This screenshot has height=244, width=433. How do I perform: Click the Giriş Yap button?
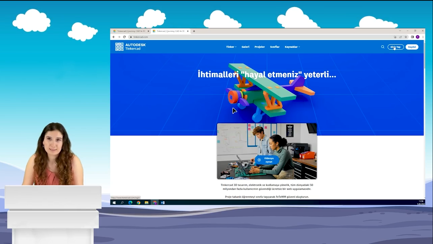[x=395, y=47]
